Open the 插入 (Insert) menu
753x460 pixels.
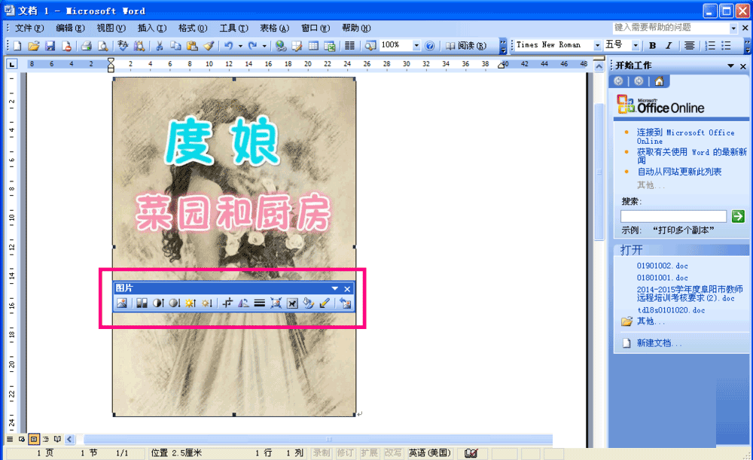click(x=151, y=28)
